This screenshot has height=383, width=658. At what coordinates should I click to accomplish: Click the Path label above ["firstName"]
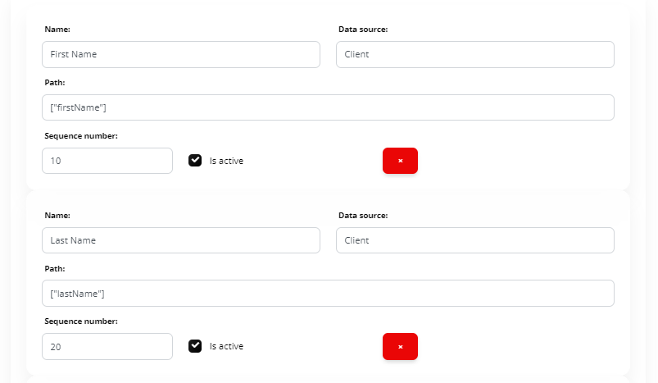[x=55, y=83]
